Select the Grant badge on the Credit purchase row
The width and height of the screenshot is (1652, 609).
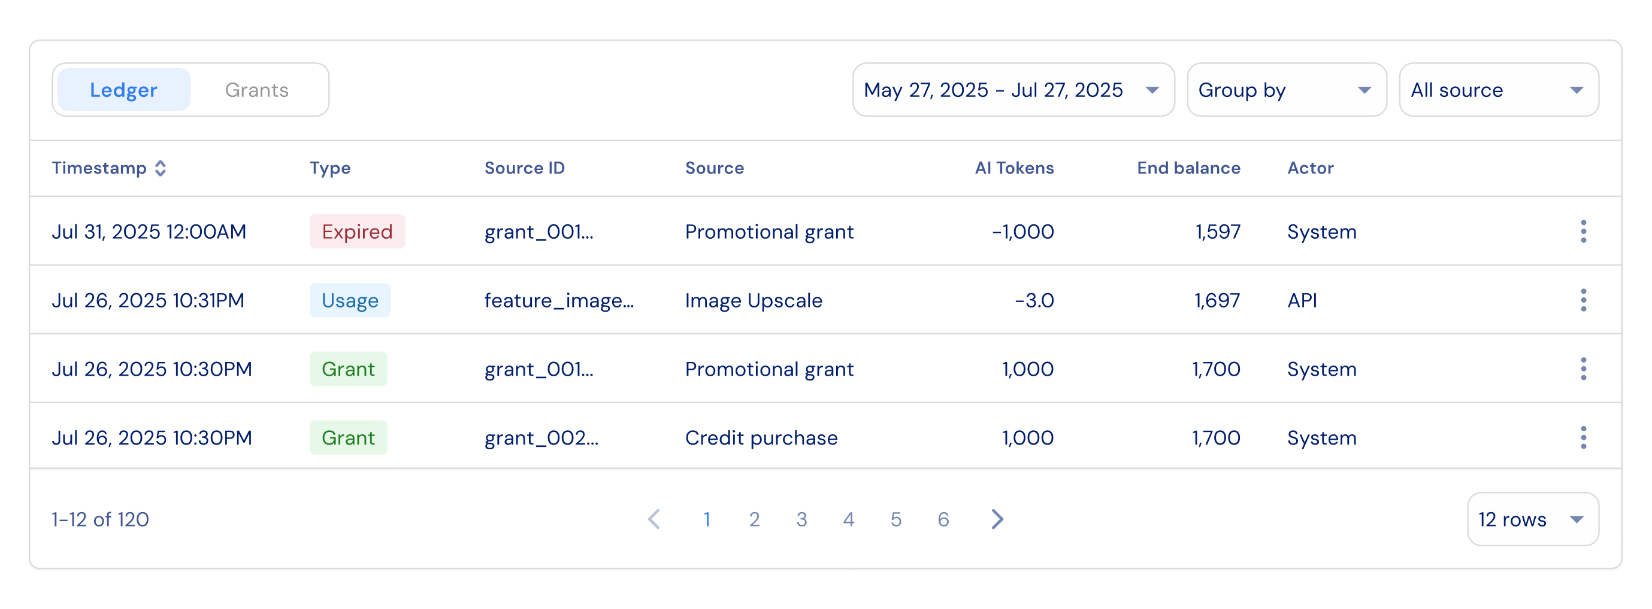click(x=348, y=437)
